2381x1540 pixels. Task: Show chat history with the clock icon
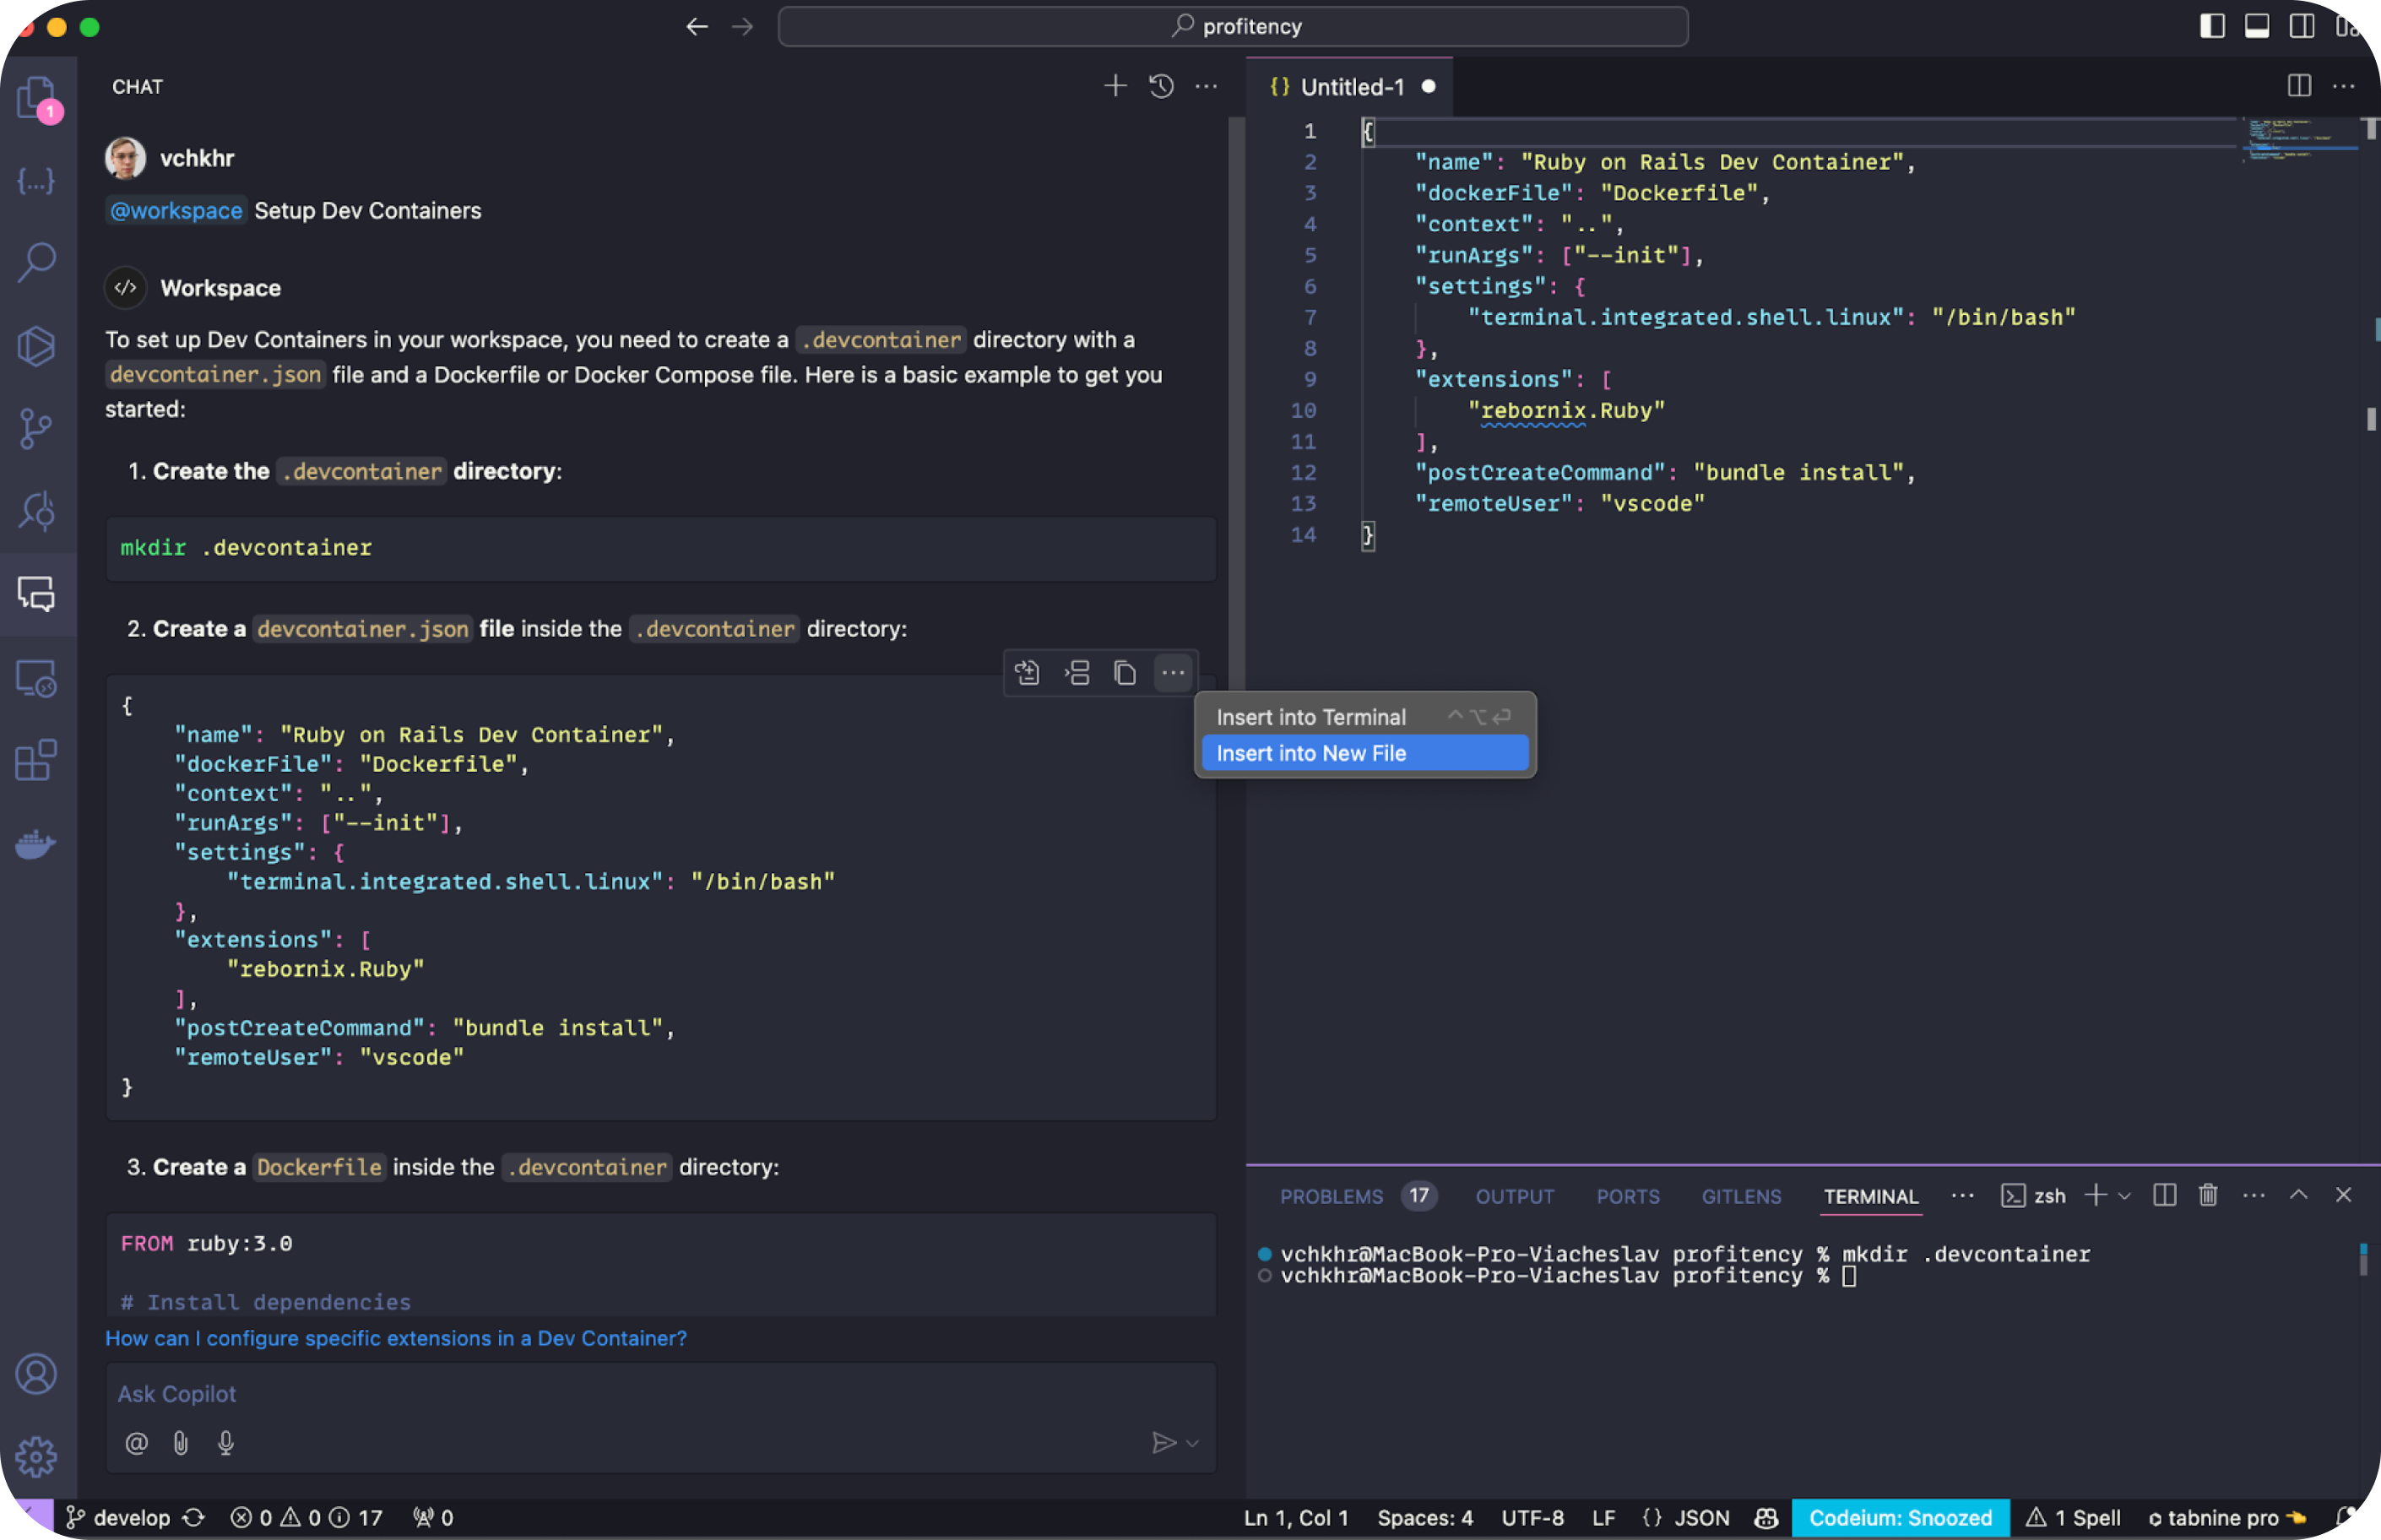pos(1160,87)
